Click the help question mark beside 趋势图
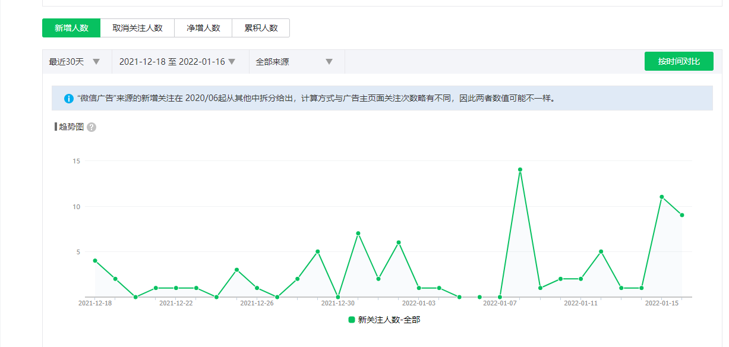Viewport: 729px width, 347px height. (x=91, y=127)
